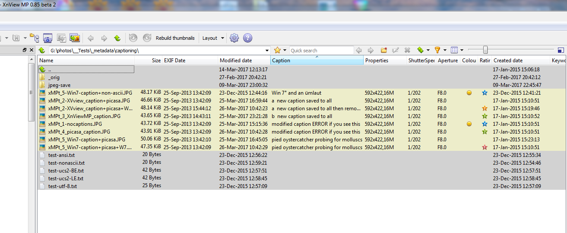Open the batch convert tool icon

(61, 38)
